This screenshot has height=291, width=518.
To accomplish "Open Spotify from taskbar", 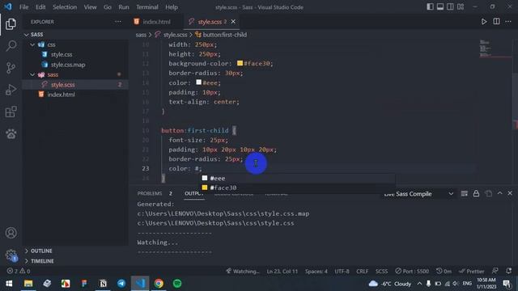I will click(x=177, y=284).
